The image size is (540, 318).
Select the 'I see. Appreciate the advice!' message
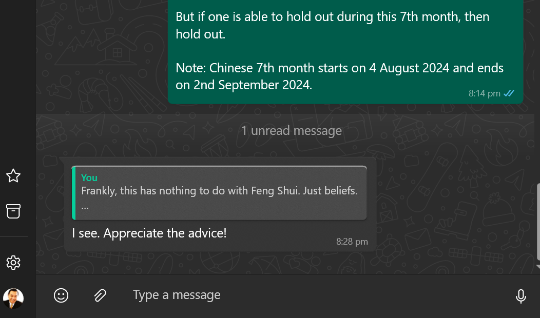point(149,233)
